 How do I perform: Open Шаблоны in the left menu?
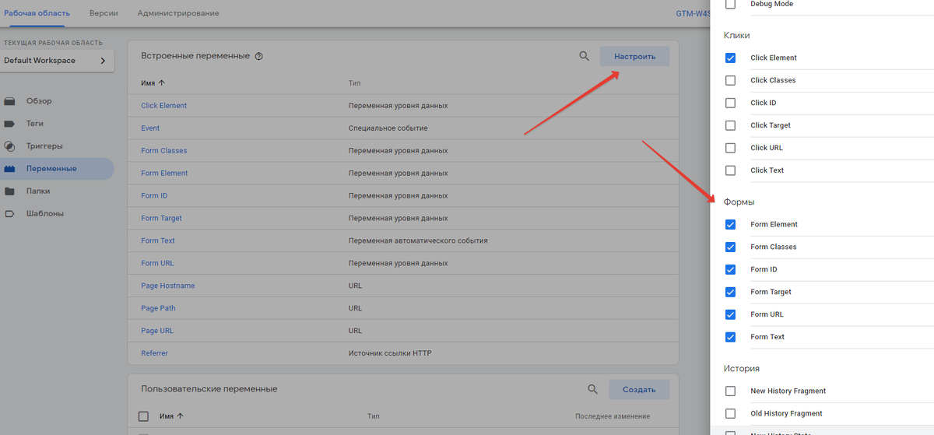coord(45,213)
